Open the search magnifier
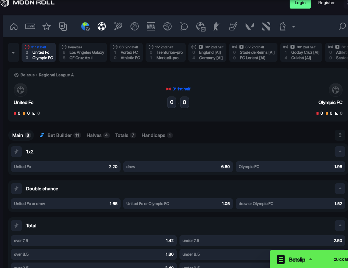Screen dimensions: 348x268 [342, 26]
